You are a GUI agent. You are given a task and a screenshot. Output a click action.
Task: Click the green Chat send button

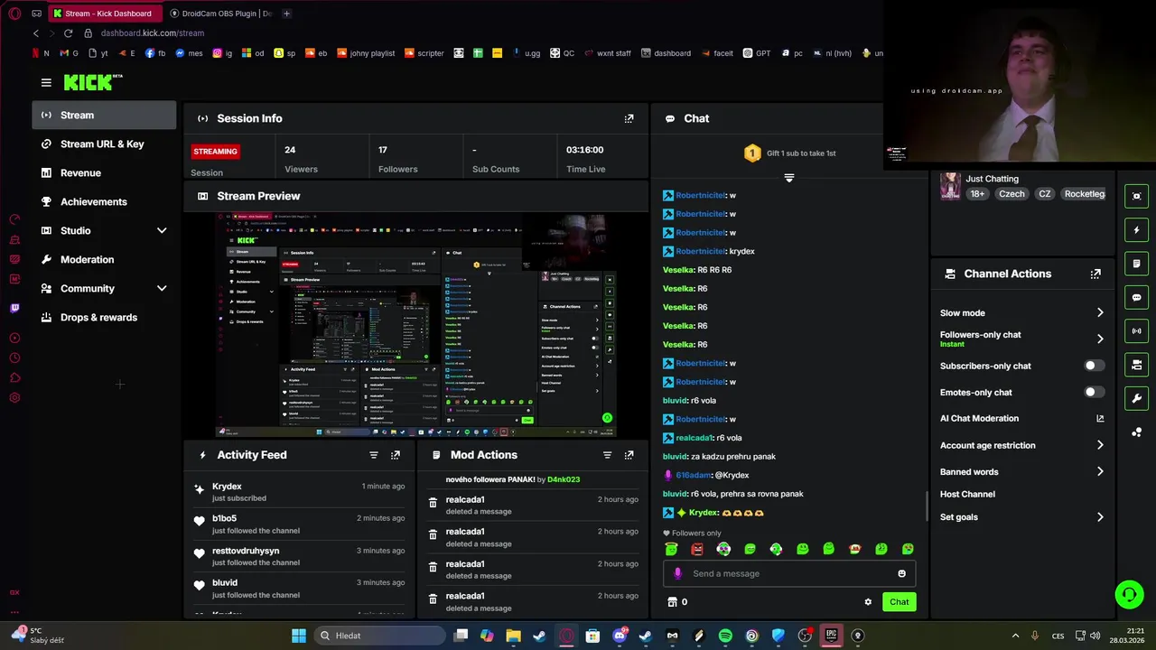pos(899,602)
